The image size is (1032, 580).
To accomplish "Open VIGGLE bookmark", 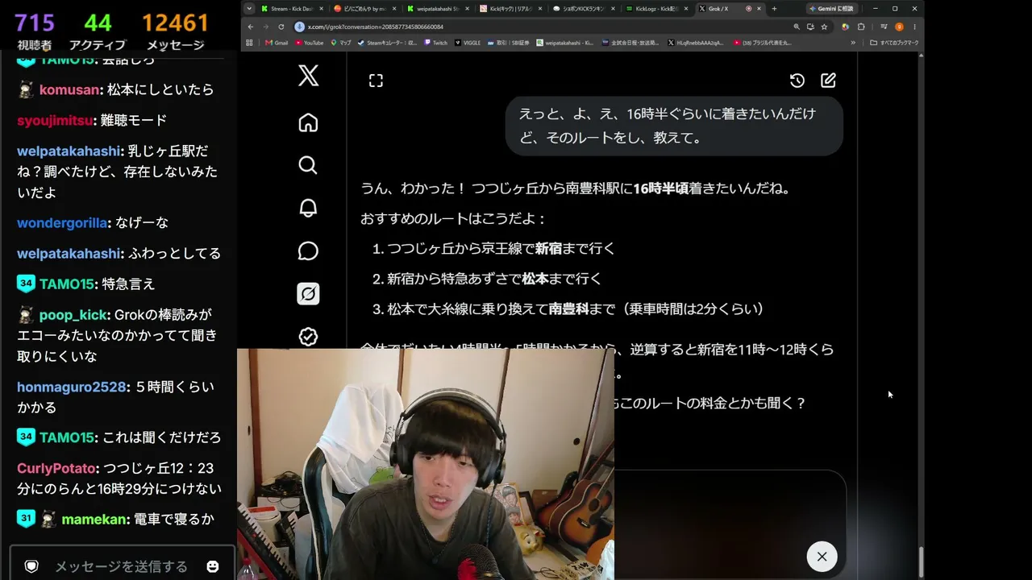I will coord(467,43).
